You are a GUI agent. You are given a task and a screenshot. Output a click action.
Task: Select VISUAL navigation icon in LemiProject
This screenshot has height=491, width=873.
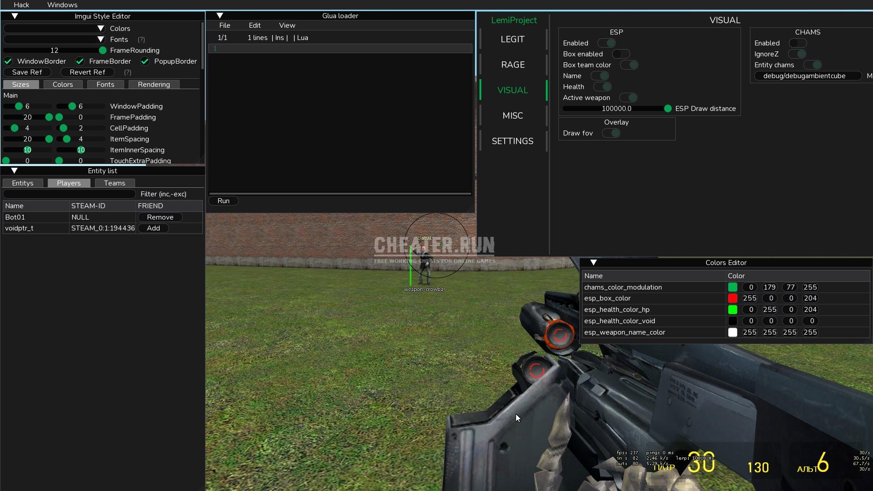512,90
